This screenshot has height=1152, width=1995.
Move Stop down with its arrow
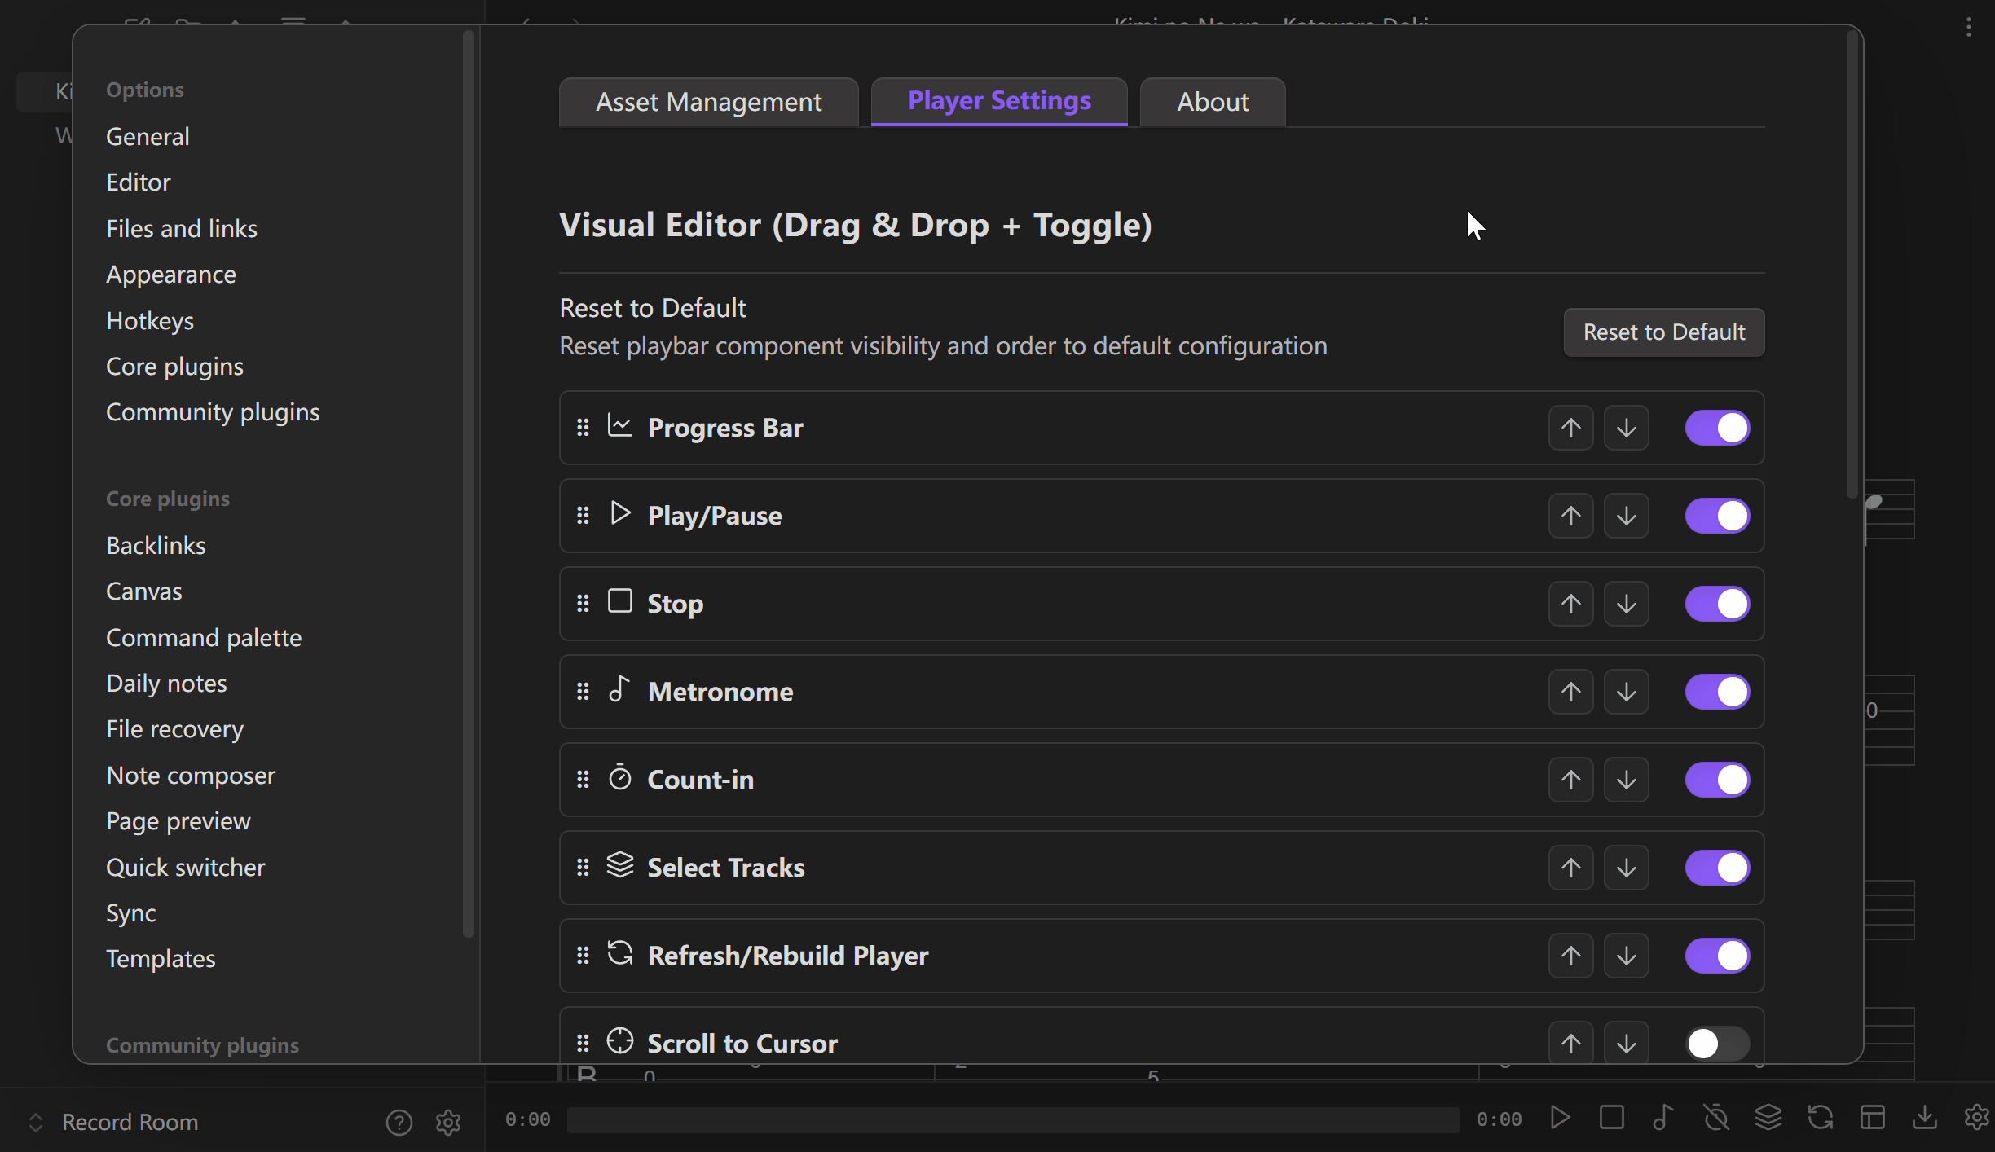[1627, 604]
